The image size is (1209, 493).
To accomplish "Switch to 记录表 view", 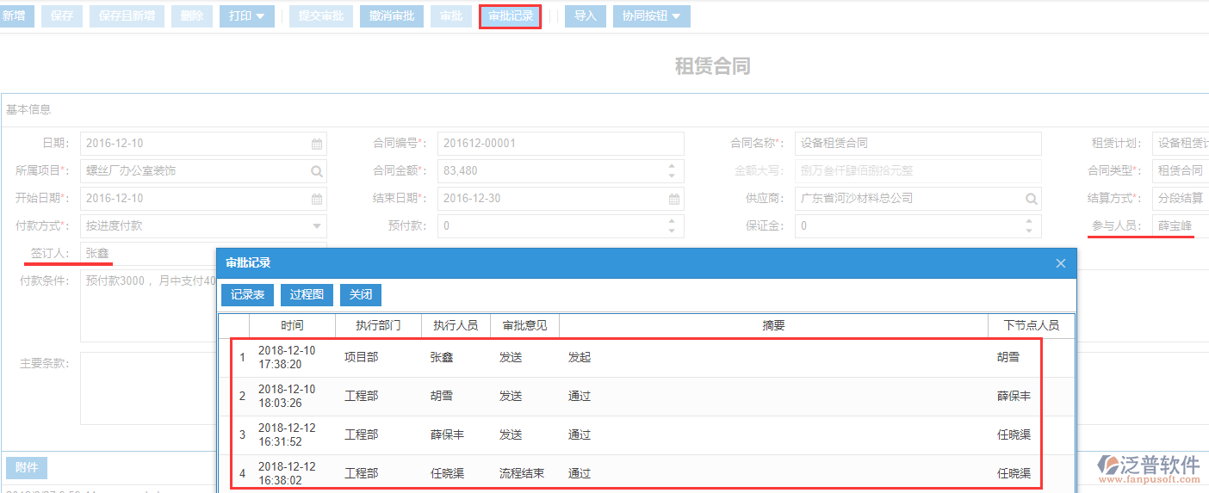I will click(247, 294).
